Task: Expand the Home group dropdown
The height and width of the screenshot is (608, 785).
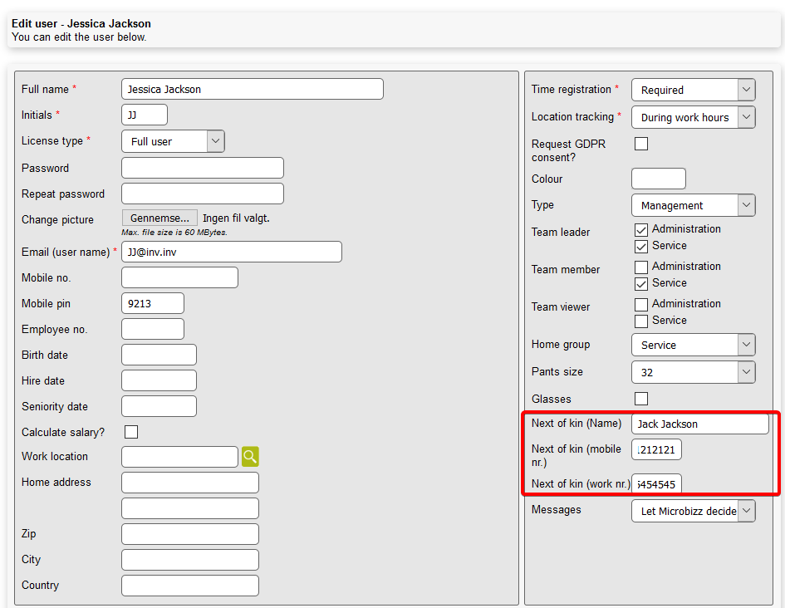Action: [693, 345]
